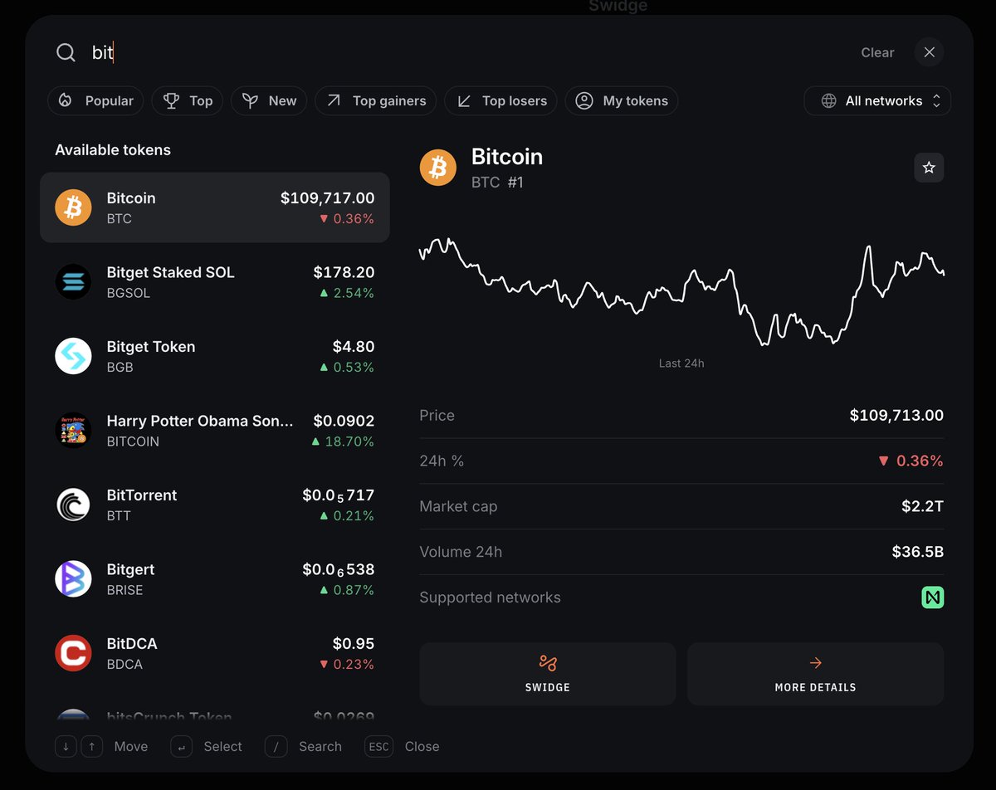Open the All networks dropdown
996x790 pixels.
pyautogui.click(x=877, y=100)
